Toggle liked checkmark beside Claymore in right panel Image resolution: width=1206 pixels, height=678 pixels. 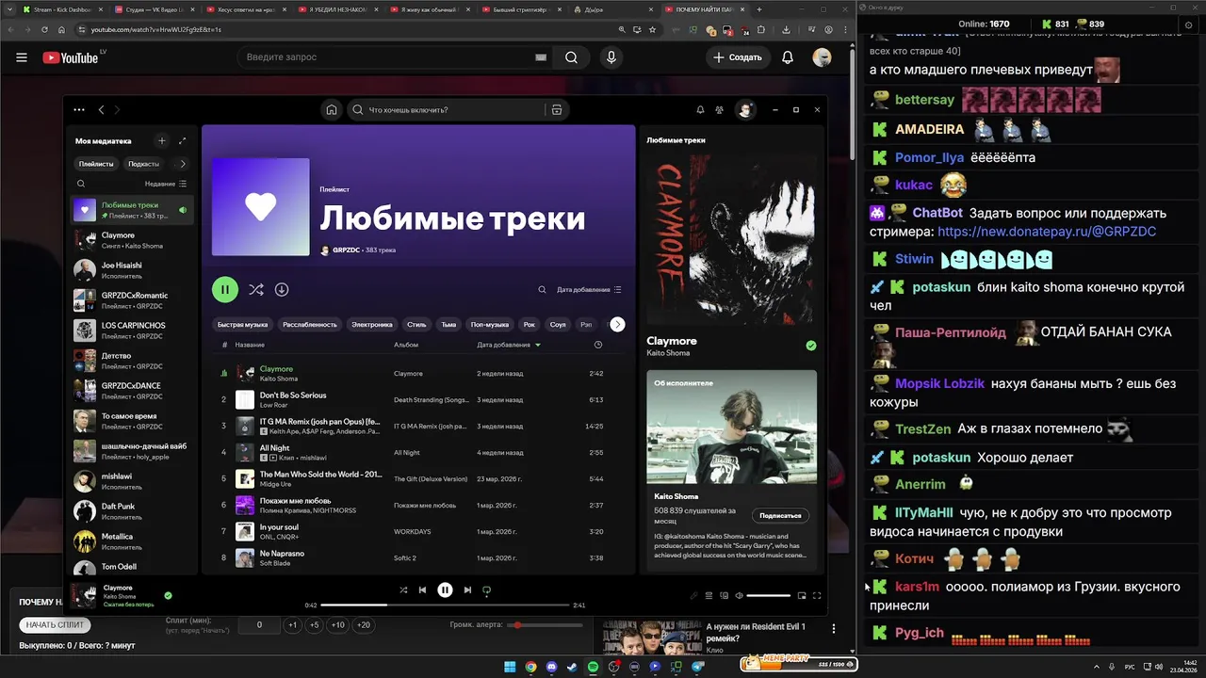tap(811, 346)
